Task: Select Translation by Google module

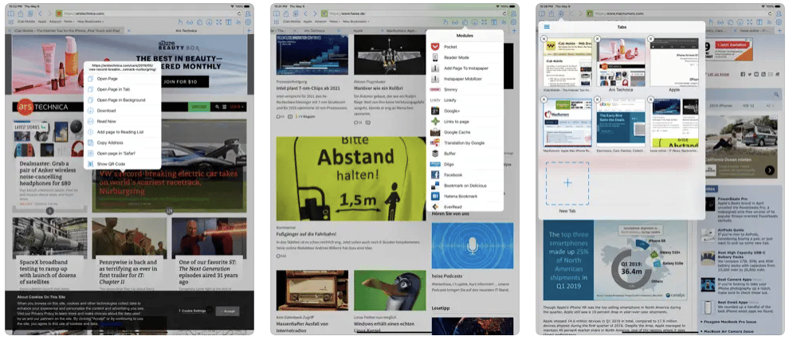Action: click(464, 143)
